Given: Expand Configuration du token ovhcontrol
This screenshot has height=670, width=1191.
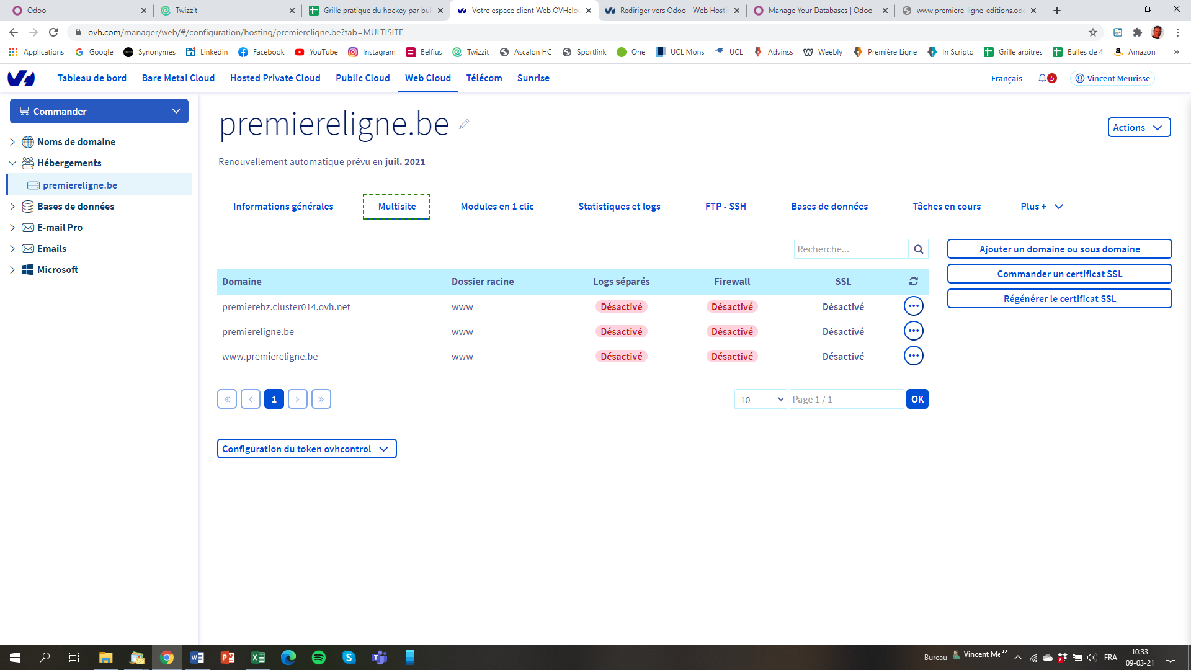Looking at the screenshot, I should pyautogui.click(x=306, y=449).
